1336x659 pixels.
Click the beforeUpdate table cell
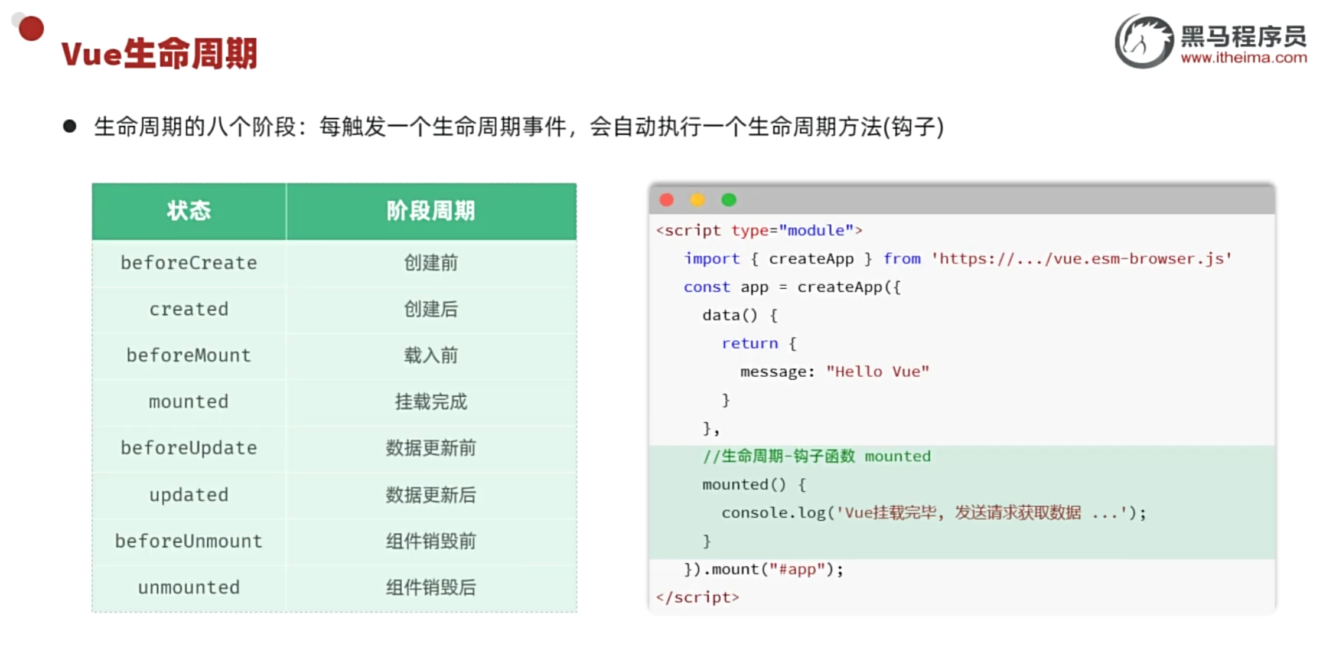tap(189, 448)
